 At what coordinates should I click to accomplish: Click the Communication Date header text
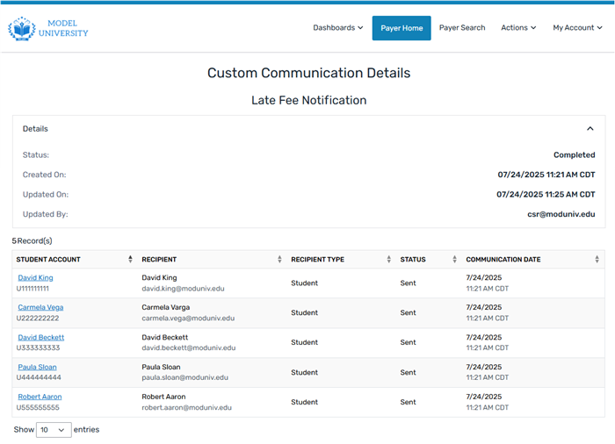[x=503, y=260]
